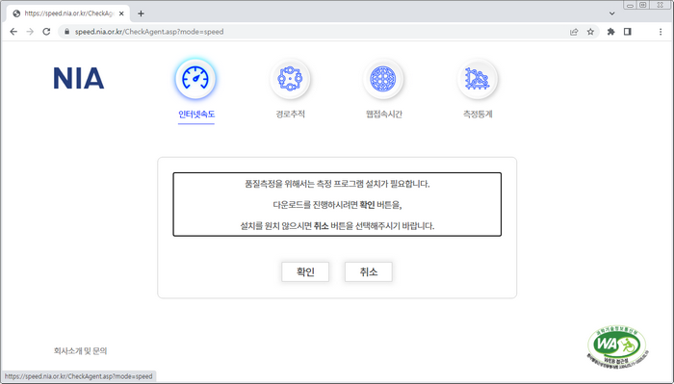Viewport: 674px width, 384px height.
Task: Click the NIA logo
Action: coord(79,78)
